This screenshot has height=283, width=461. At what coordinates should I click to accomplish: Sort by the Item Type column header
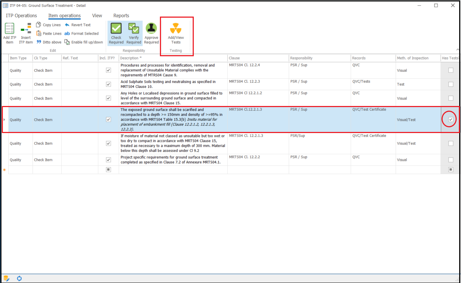tap(21, 58)
